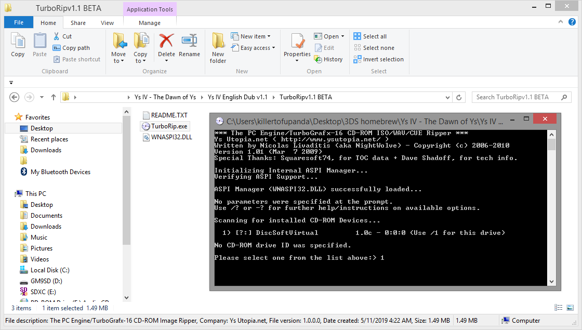Click TurboRipv1.1 BETA breadcrumb
This screenshot has height=330, width=582.
pyautogui.click(x=306, y=97)
